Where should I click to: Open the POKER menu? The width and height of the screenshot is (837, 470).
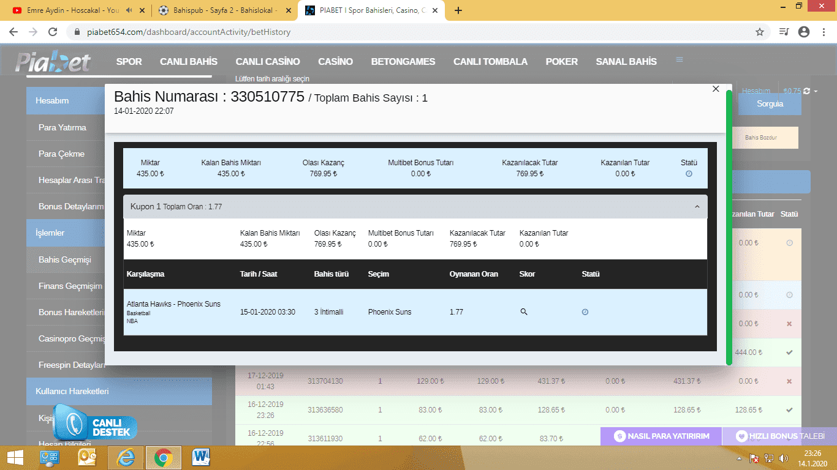tap(561, 62)
